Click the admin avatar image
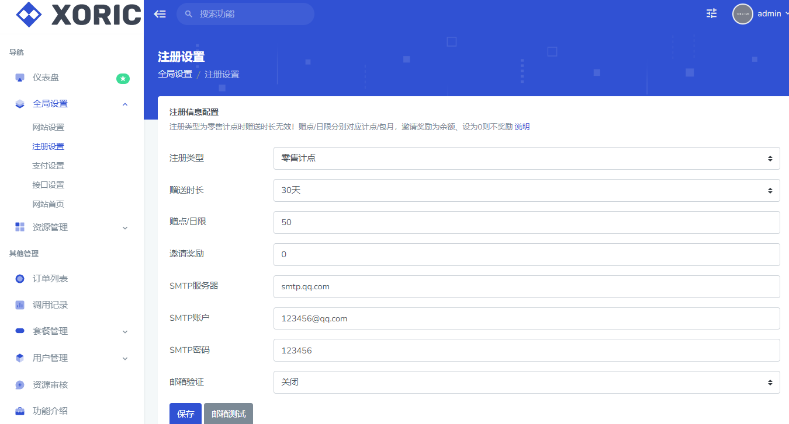This screenshot has height=424, width=789. (742, 14)
